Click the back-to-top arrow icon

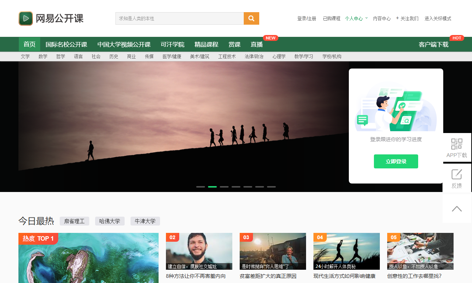coord(457,209)
